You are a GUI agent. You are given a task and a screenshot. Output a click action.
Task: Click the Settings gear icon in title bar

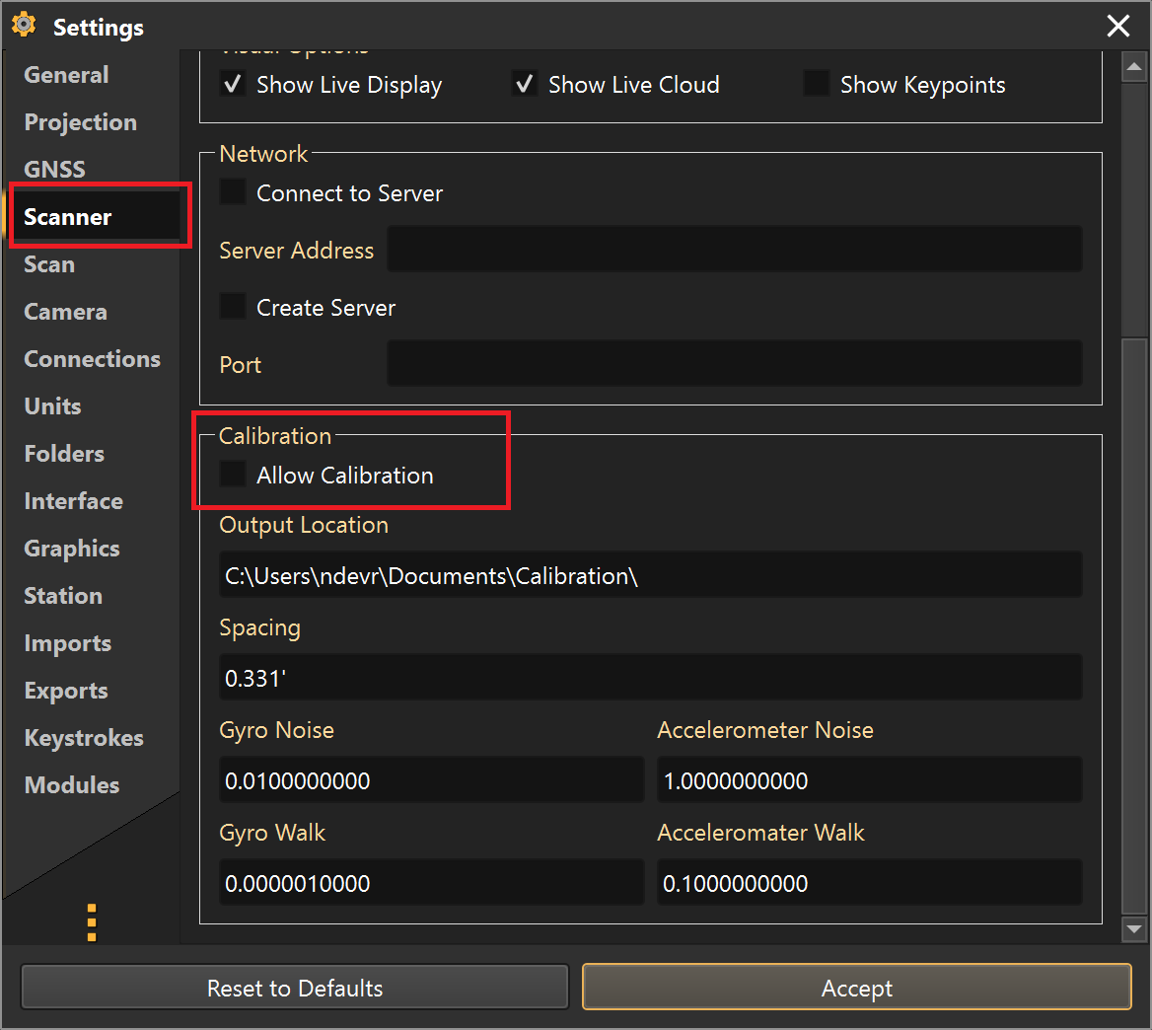[x=24, y=26]
